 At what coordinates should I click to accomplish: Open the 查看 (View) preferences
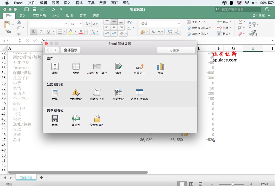pyautogui.click(x=76, y=69)
